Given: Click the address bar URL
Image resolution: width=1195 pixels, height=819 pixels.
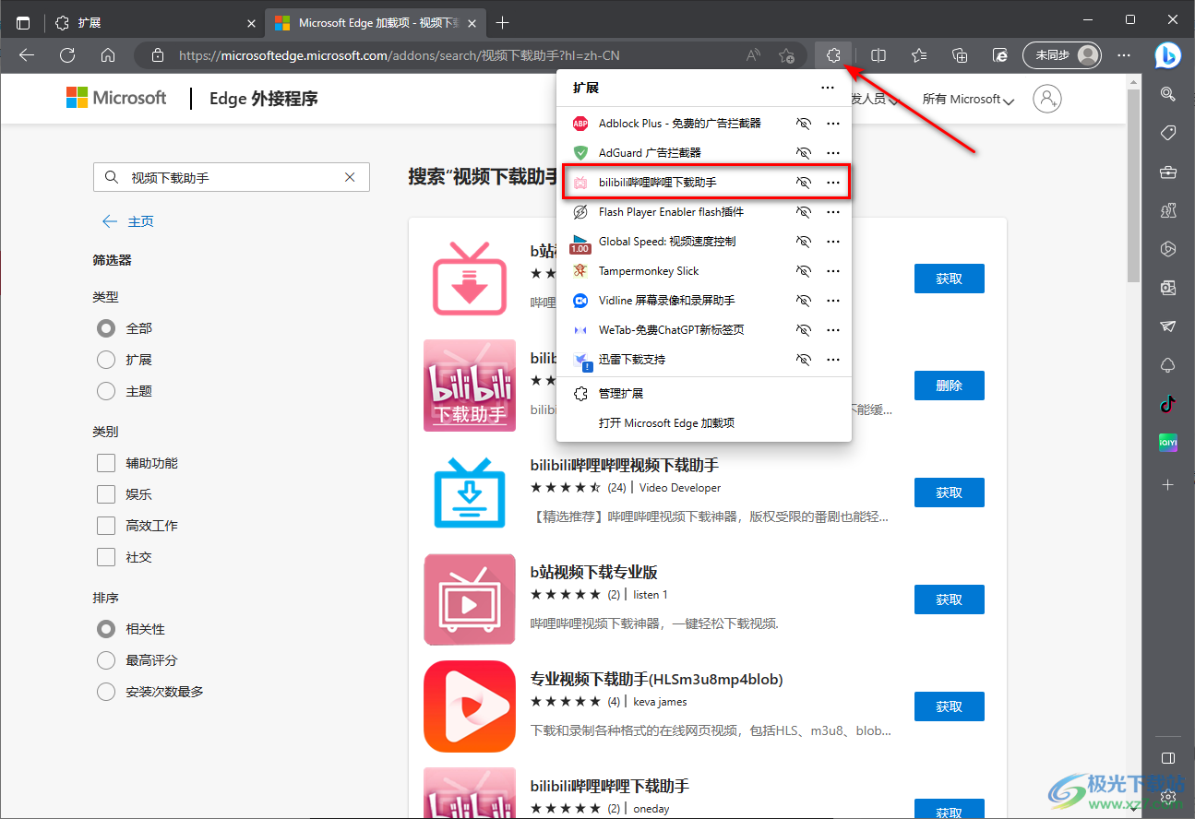Looking at the screenshot, I should click(400, 55).
